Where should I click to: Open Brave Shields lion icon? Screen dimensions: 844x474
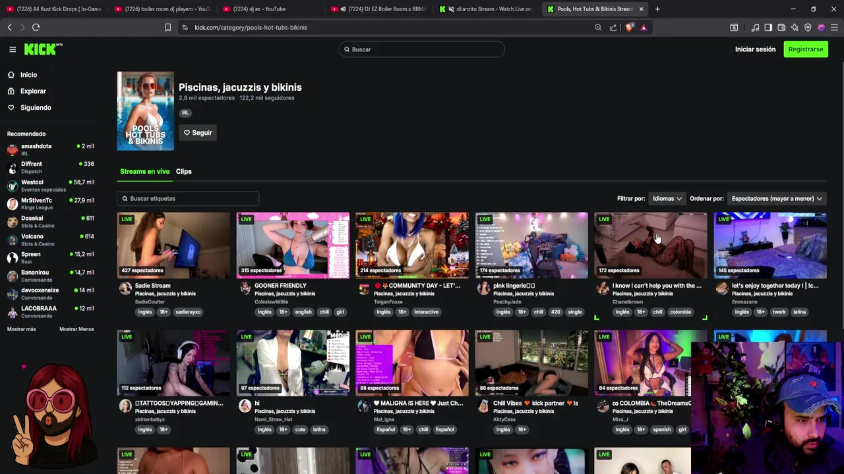[629, 27]
